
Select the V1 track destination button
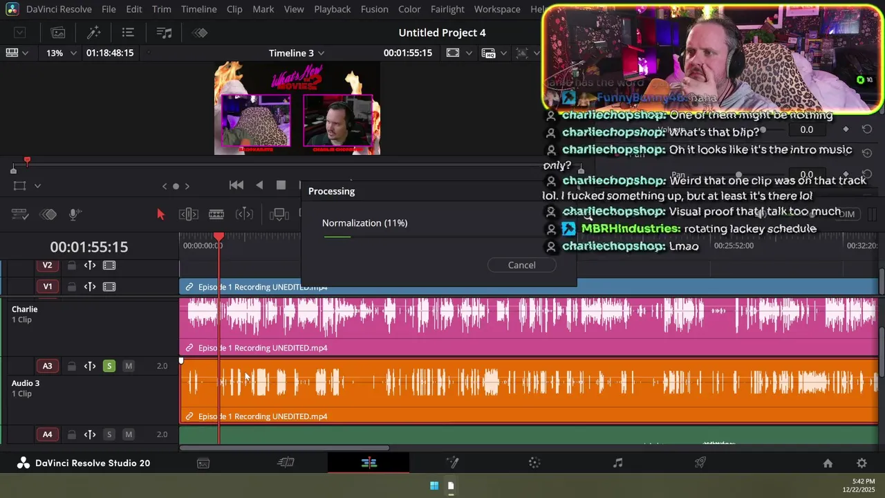(48, 286)
